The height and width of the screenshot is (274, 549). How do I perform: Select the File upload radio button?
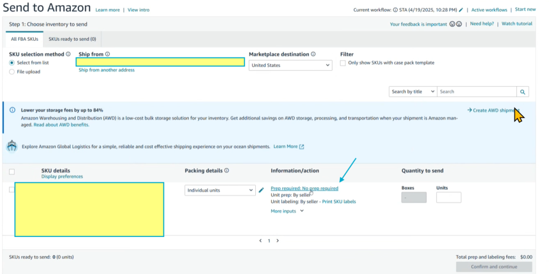click(x=12, y=72)
